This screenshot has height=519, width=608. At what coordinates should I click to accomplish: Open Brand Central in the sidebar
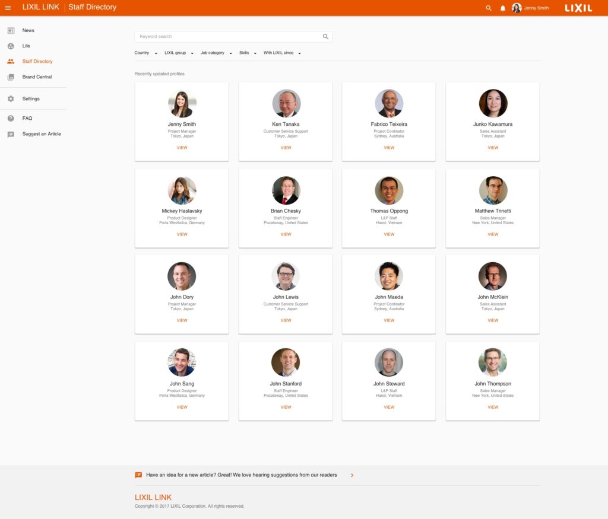[37, 77]
